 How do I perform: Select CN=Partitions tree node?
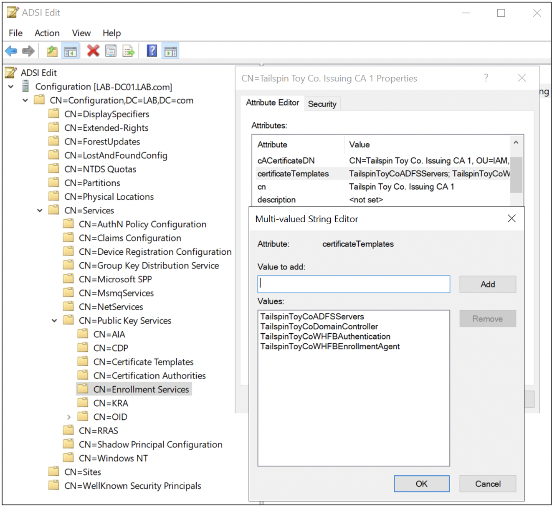pyautogui.click(x=92, y=183)
